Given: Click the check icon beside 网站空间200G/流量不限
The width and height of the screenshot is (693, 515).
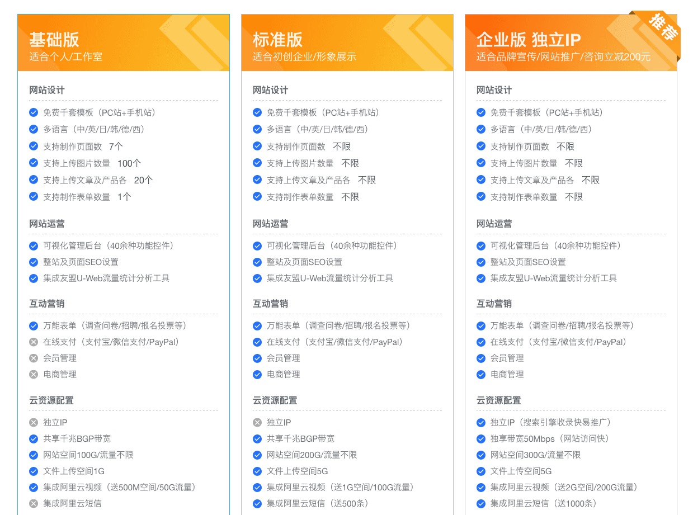Looking at the screenshot, I should click(257, 455).
